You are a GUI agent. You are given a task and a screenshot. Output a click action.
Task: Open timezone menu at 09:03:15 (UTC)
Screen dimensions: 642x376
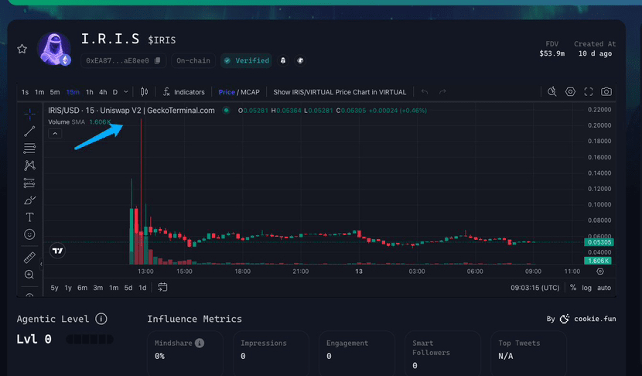pyautogui.click(x=534, y=288)
